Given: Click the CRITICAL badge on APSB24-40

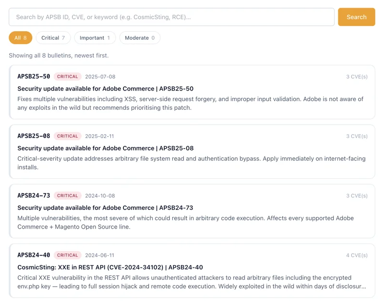Looking at the screenshot, I should click(x=67, y=255).
